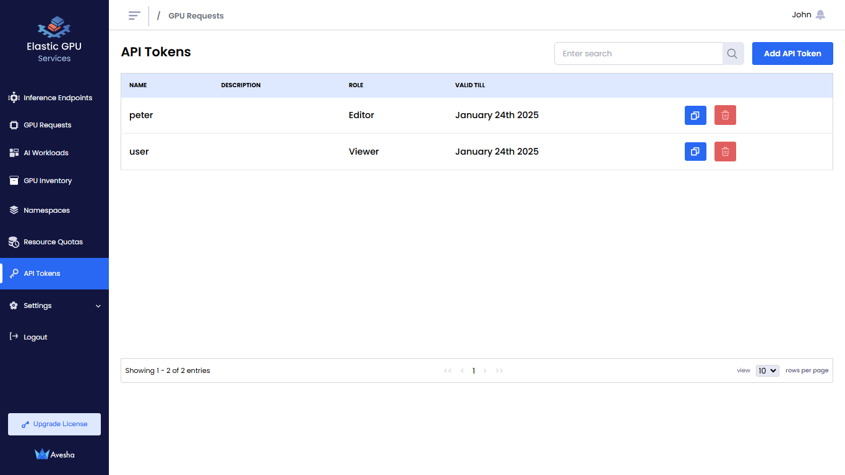Select page 1 in pagination

[474, 370]
